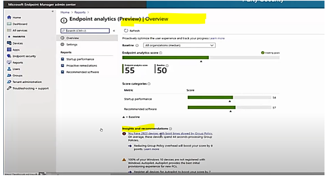Click info icon next to Baseline 50
Viewport: 330px width, 178px height.
tap(167, 66)
